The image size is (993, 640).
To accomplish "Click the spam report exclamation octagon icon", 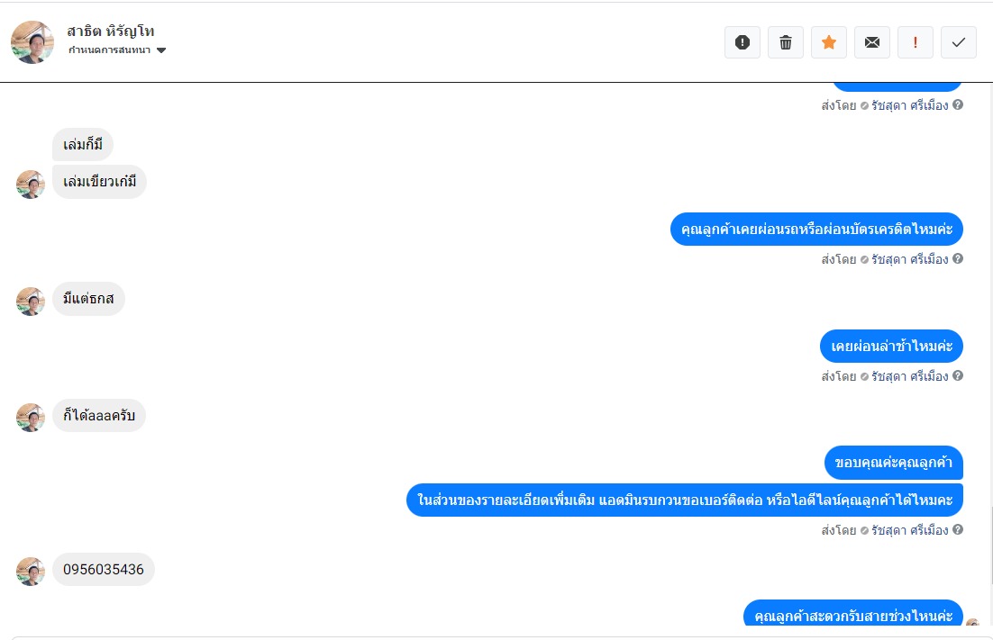I will [x=742, y=42].
